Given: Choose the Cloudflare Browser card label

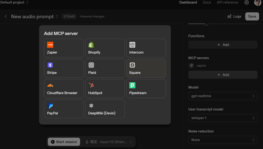Looking at the screenshot, I should pyautogui.click(x=62, y=93).
